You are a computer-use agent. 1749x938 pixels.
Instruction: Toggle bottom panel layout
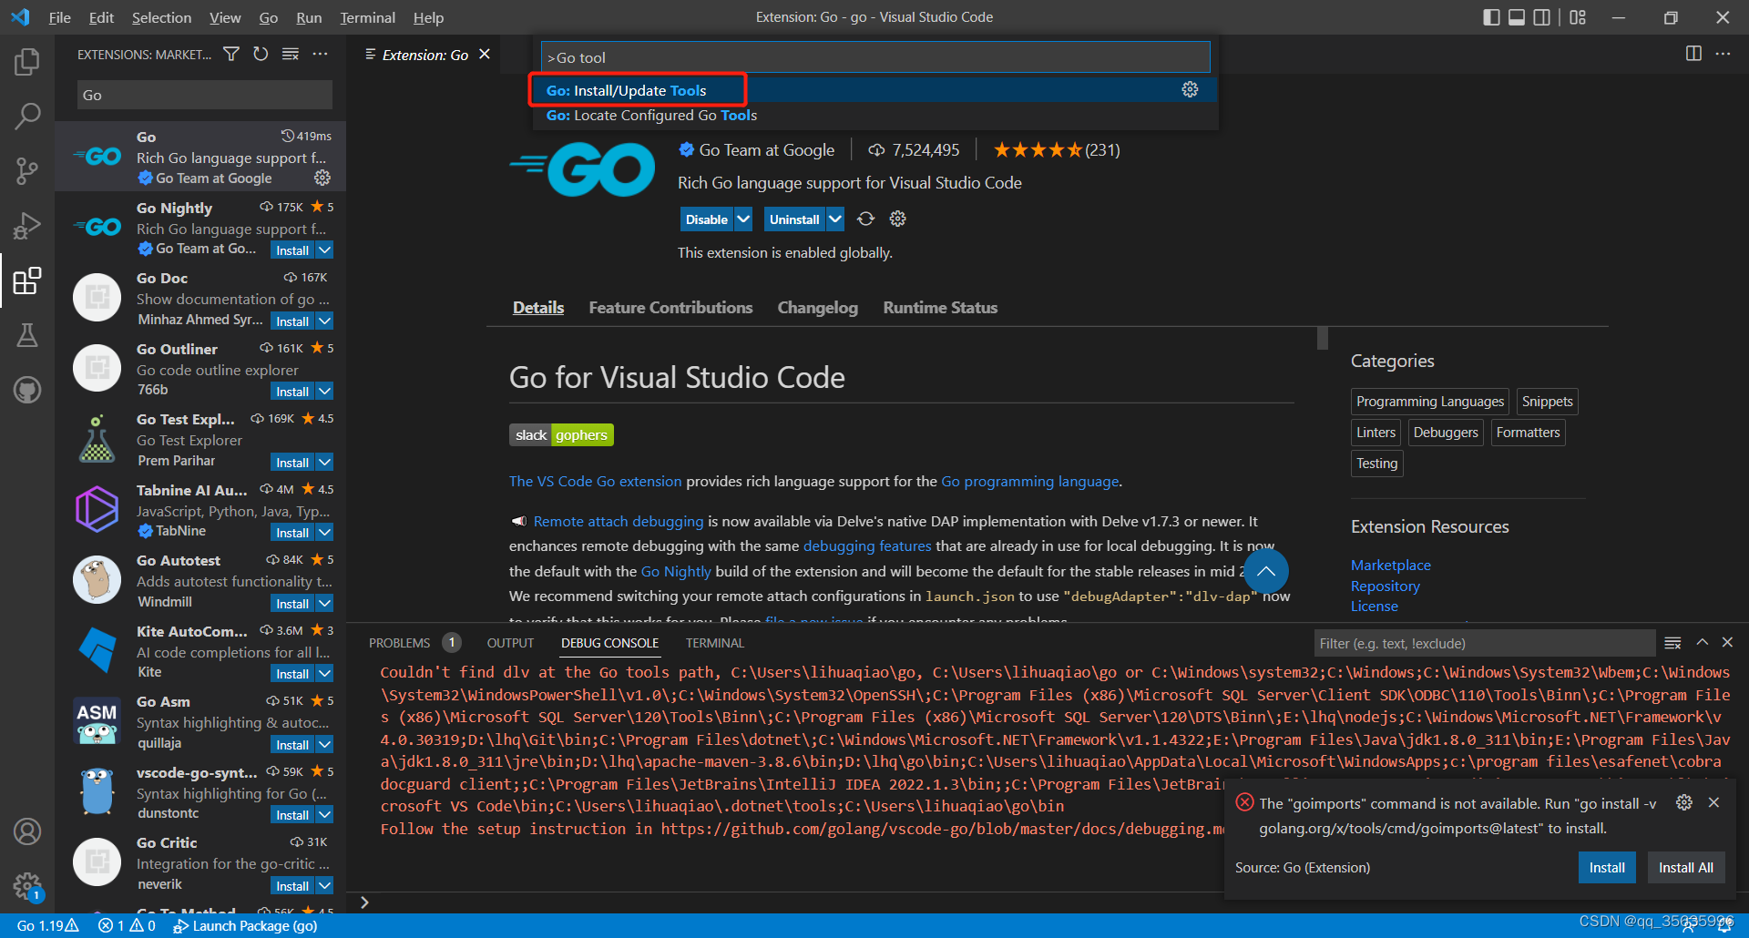[x=1517, y=17]
